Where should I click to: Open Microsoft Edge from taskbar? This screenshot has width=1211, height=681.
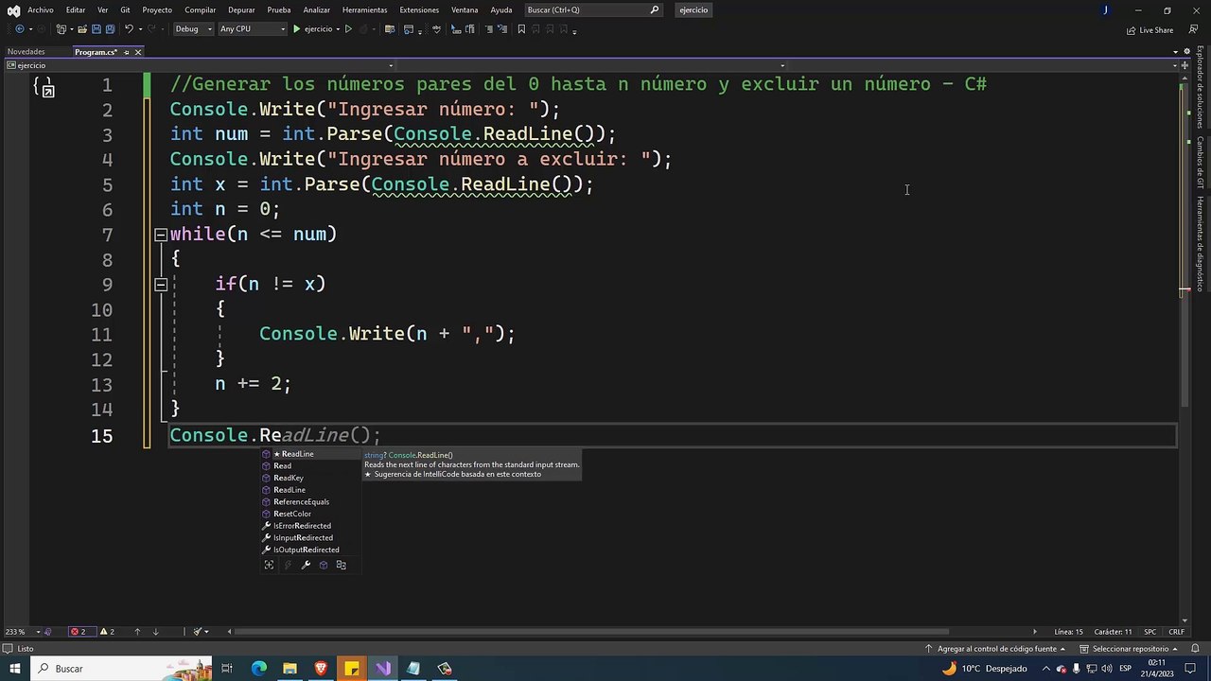(x=258, y=669)
